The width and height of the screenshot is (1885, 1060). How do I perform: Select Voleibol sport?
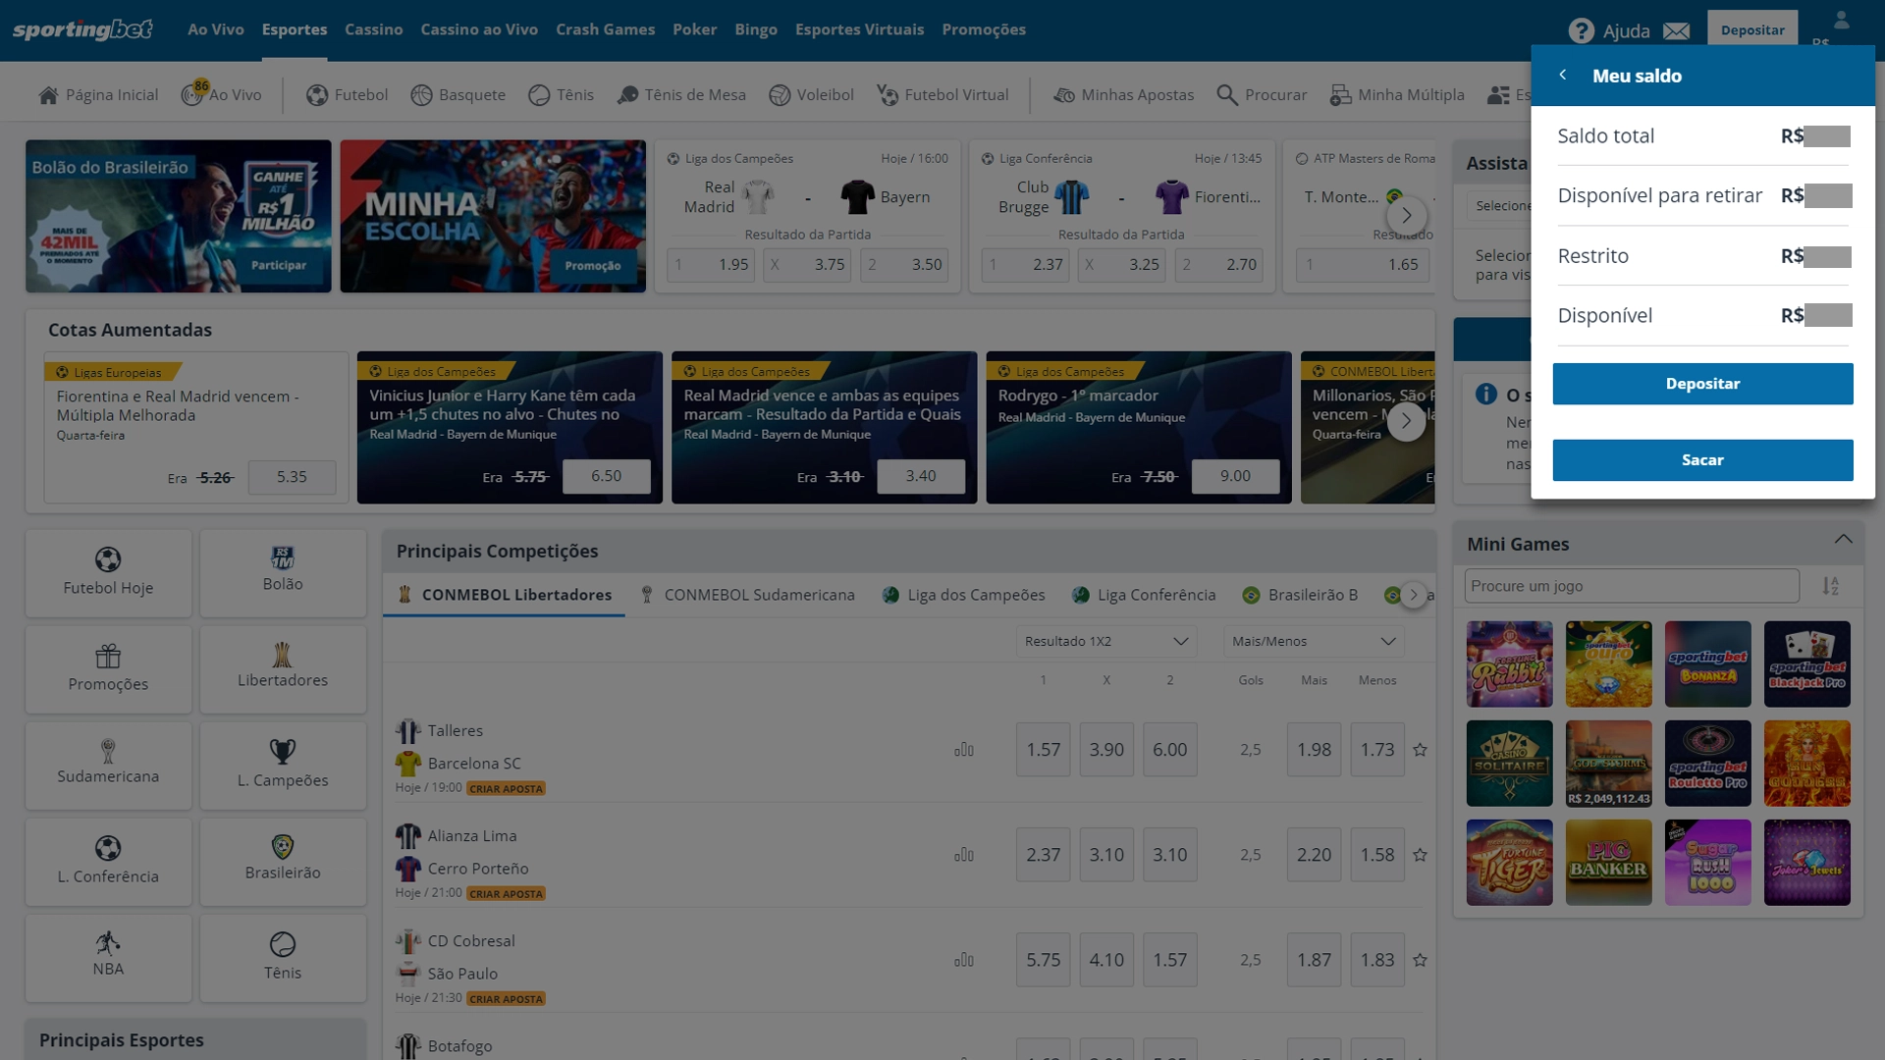(x=811, y=95)
